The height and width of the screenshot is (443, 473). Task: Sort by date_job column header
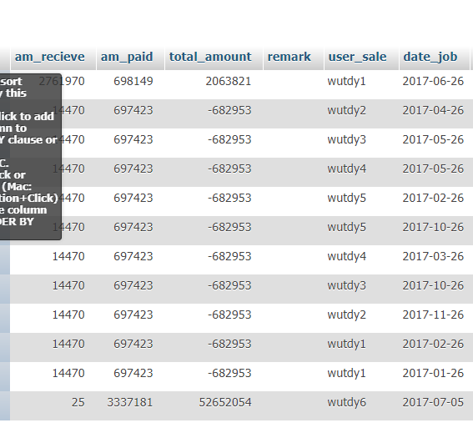pos(430,57)
